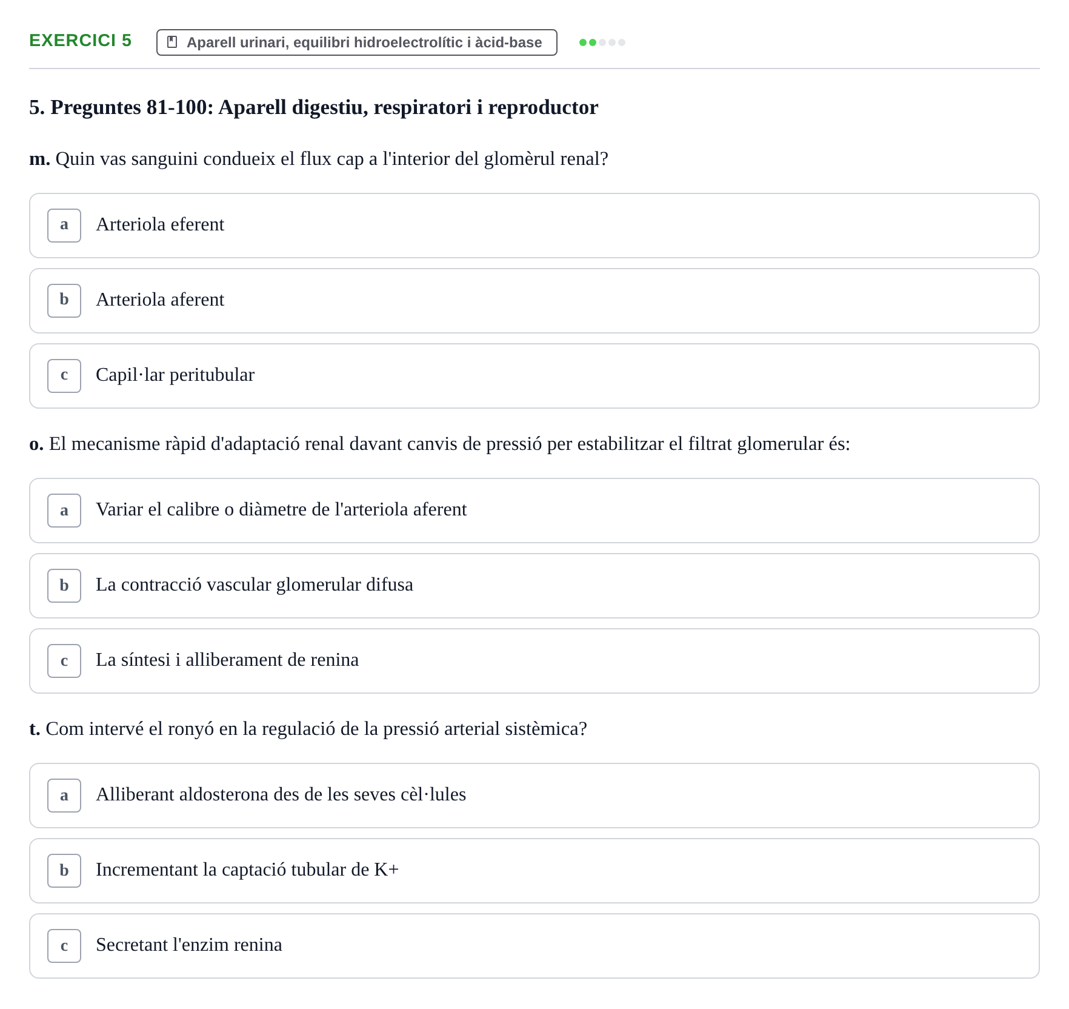Select 'La contracció vascular glomerular difusa'
Image resolution: width=1069 pixels, height=1009 pixels.
[x=534, y=586]
